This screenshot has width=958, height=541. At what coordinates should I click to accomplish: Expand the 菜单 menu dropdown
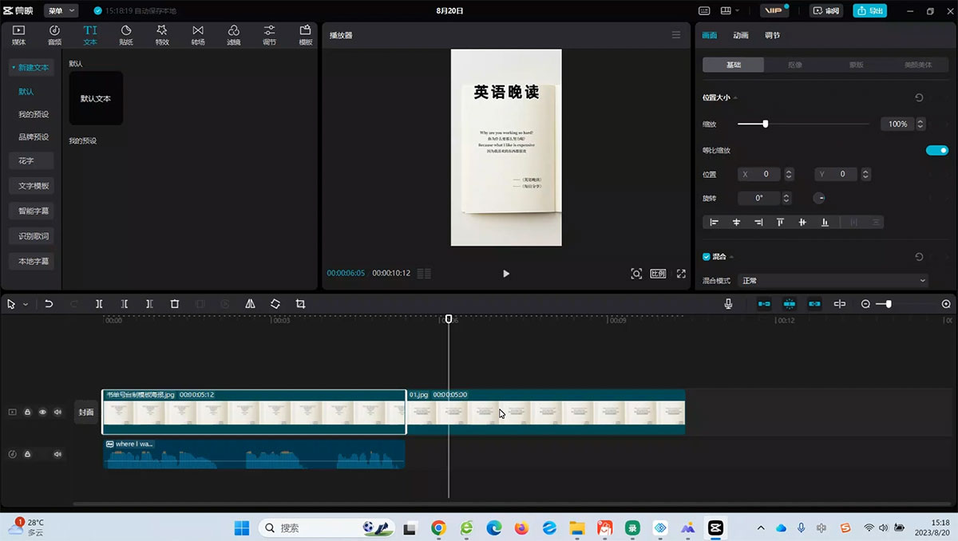61,10
